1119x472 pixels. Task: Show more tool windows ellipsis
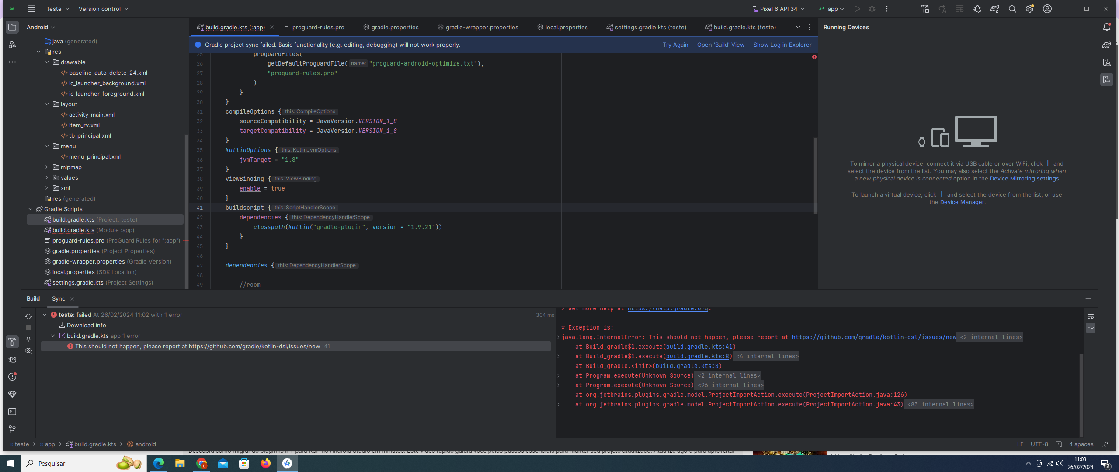click(12, 62)
